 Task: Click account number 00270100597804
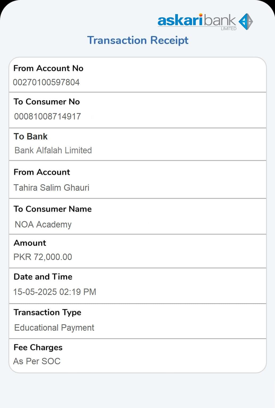[x=46, y=82]
